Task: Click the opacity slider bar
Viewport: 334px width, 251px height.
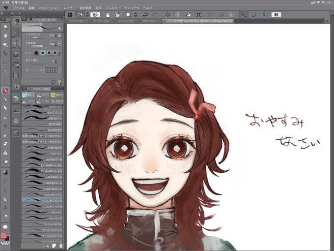Action: [37, 46]
